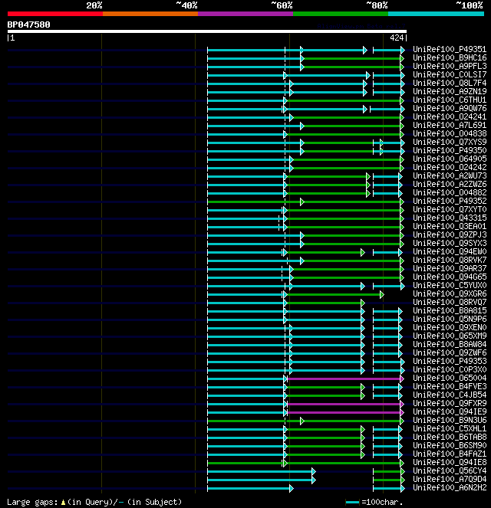This screenshot has height=508, width=491.
Task: Select the UniRef100_A7L691 hit
Action: coord(450,125)
